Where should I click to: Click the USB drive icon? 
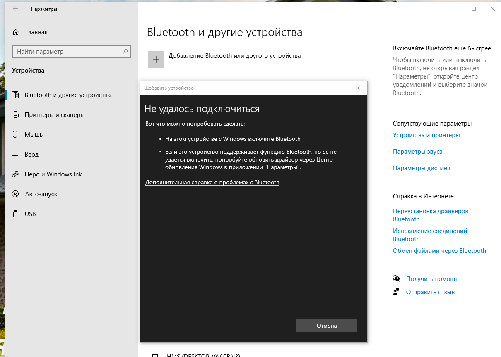pyautogui.click(x=15, y=214)
